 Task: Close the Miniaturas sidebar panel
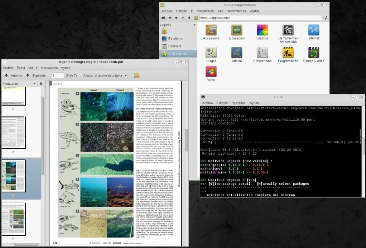click(x=41, y=84)
